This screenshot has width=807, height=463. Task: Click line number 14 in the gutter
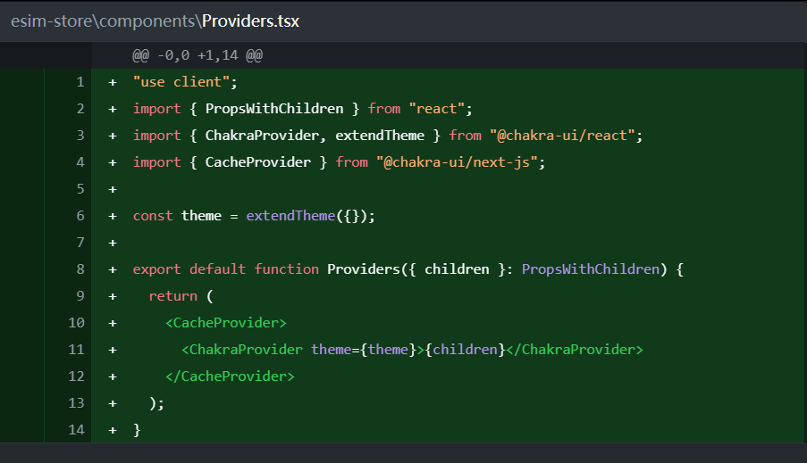(76, 430)
